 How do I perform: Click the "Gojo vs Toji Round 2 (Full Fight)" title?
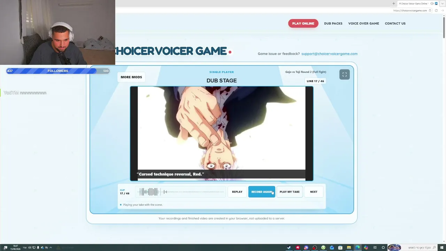306,72
